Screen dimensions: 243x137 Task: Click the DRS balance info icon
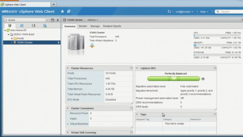(203, 79)
